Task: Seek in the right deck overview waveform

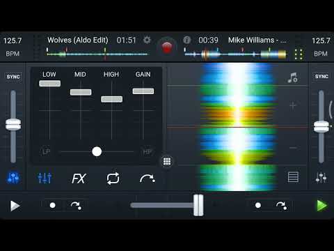Action: click(x=235, y=54)
